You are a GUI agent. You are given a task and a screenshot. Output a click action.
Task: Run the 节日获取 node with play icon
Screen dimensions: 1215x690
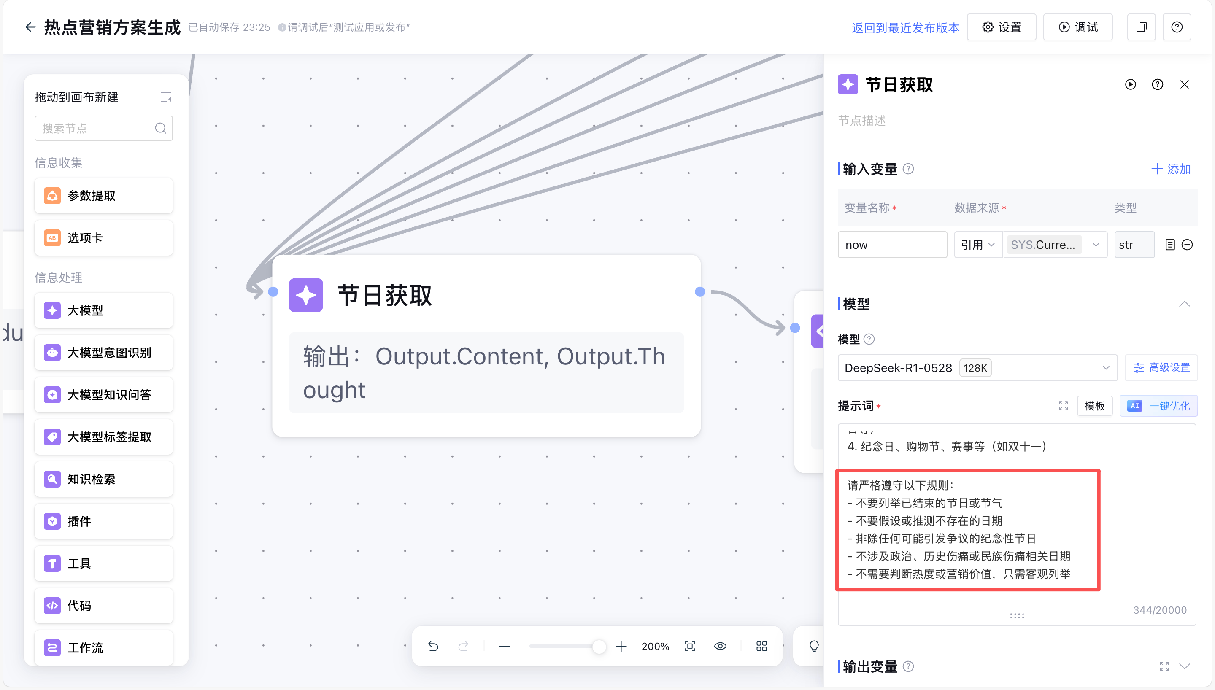(x=1131, y=84)
